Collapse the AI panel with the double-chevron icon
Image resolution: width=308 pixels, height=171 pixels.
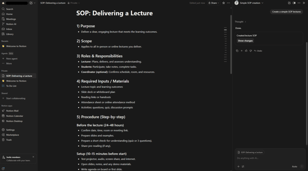tap(304, 3)
